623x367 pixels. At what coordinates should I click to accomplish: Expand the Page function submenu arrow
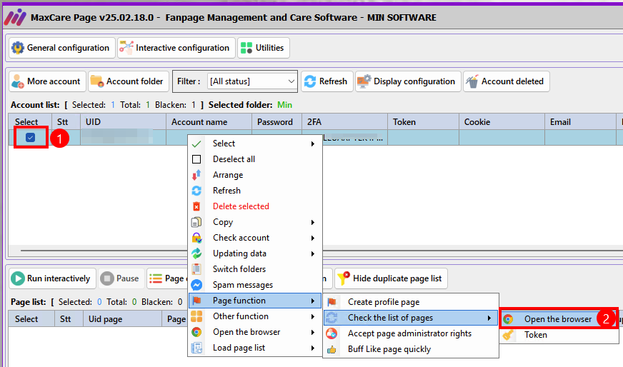(313, 301)
